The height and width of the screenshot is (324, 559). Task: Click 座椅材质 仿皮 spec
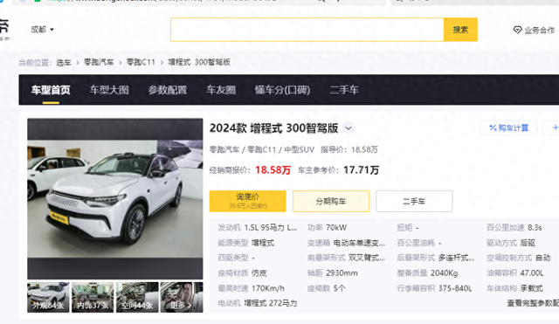click(242, 273)
